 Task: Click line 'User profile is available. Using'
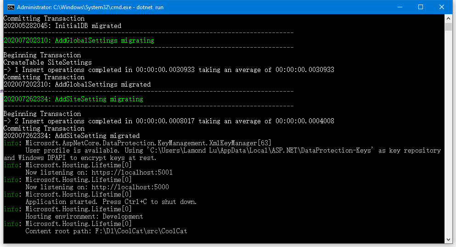[233, 150]
